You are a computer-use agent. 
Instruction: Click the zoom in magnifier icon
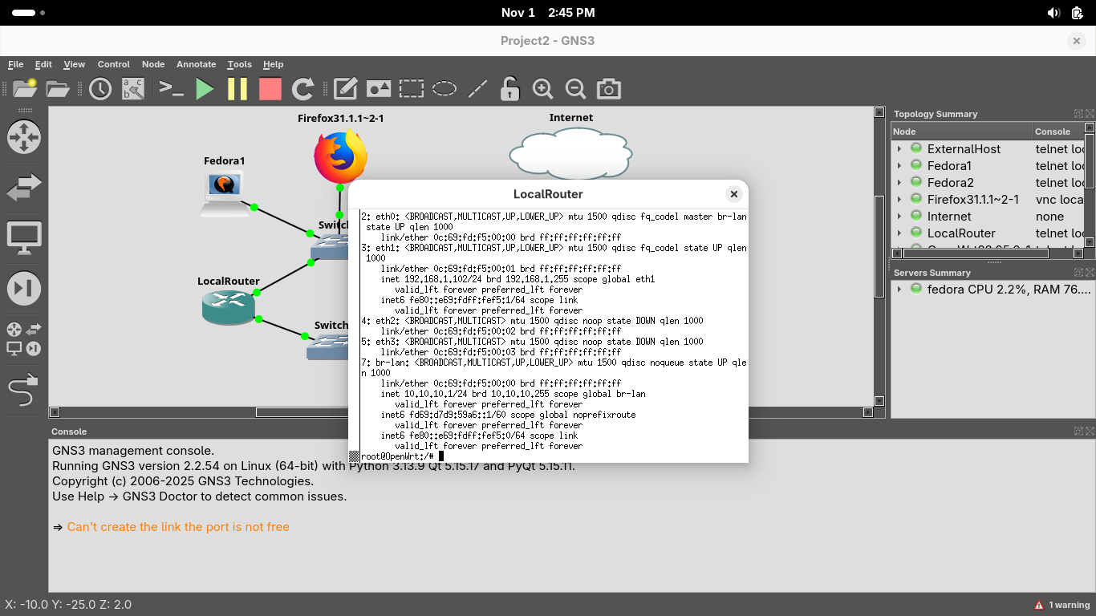pyautogui.click(x=543, y=89)
